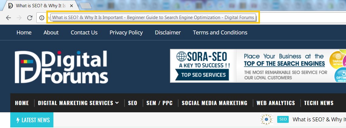346x128 pixels.
Task: Go to the Contact Us page
Action: tap(84, 33)
